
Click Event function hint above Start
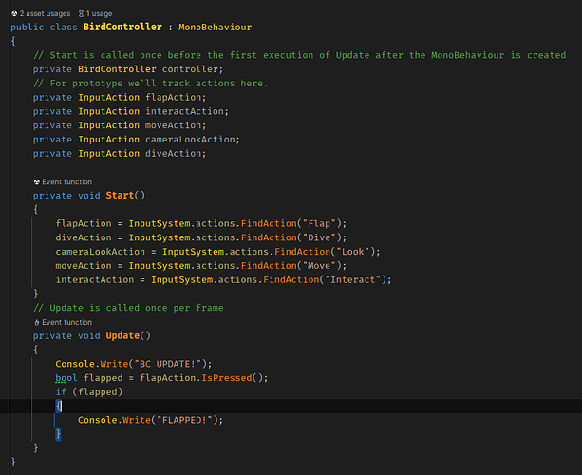[x=66, y=180]
